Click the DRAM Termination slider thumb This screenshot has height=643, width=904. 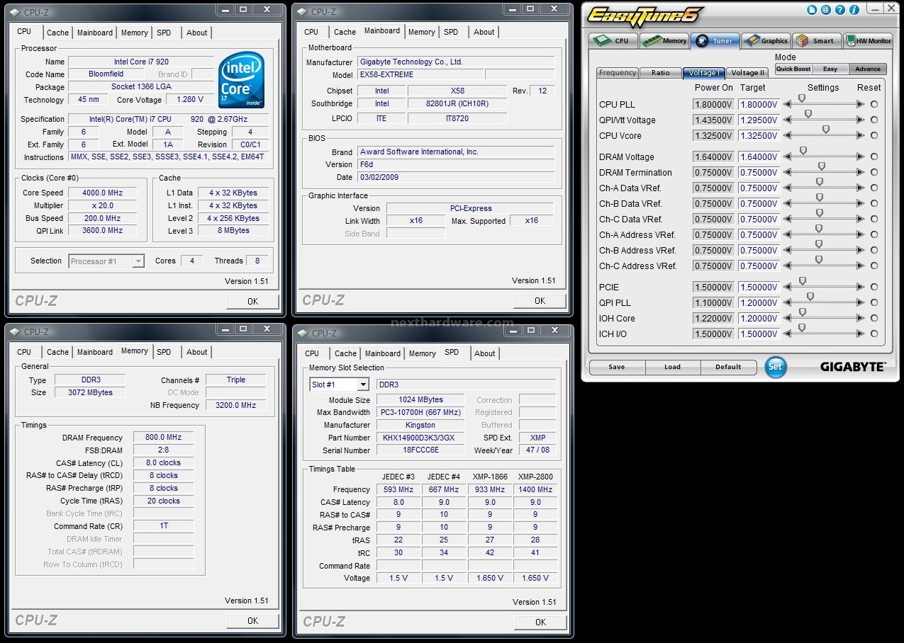(822, 166)
